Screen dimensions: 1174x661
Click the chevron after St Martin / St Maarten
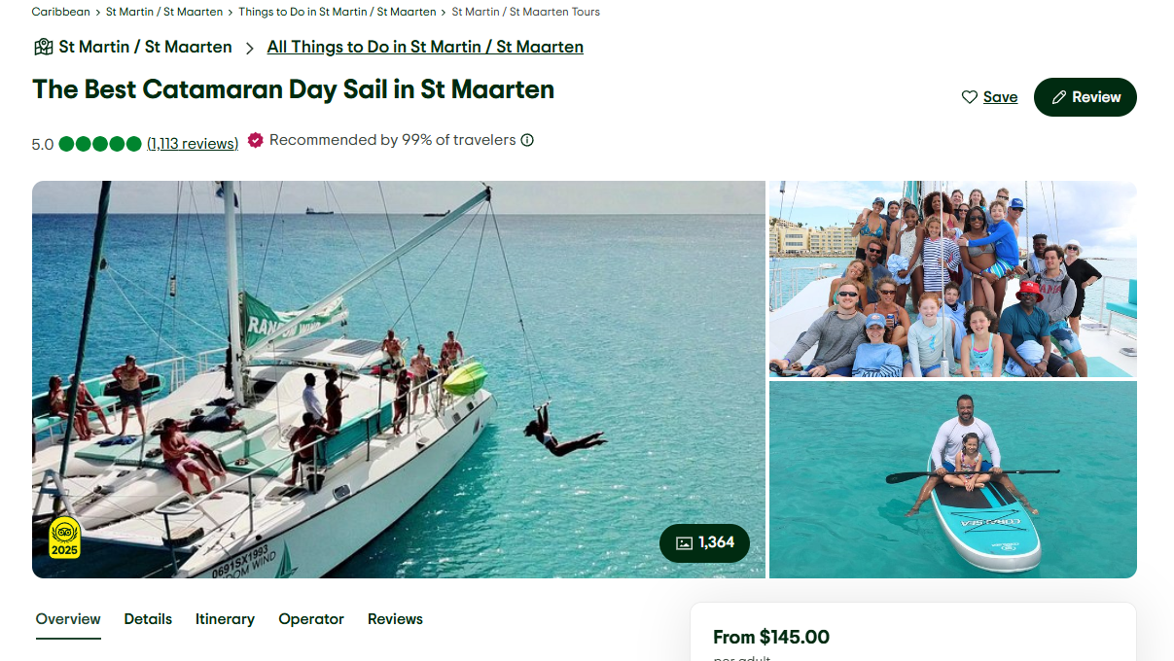coord(250,48)
